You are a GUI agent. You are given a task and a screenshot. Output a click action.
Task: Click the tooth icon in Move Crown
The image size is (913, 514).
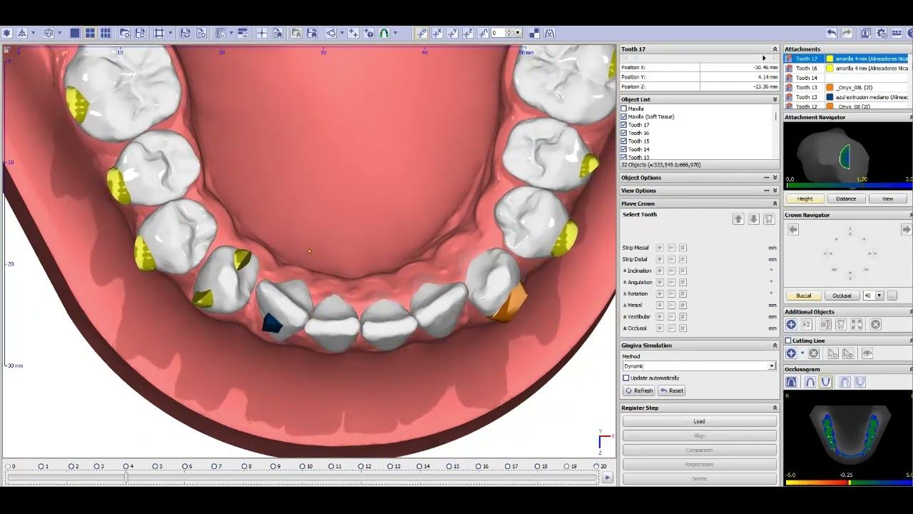point(769,219)
